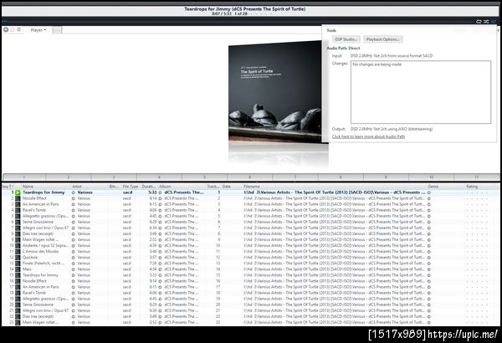
Task: Select the Teardrops for Jimmy track in row 1
Action: click(x=44, y=192)
